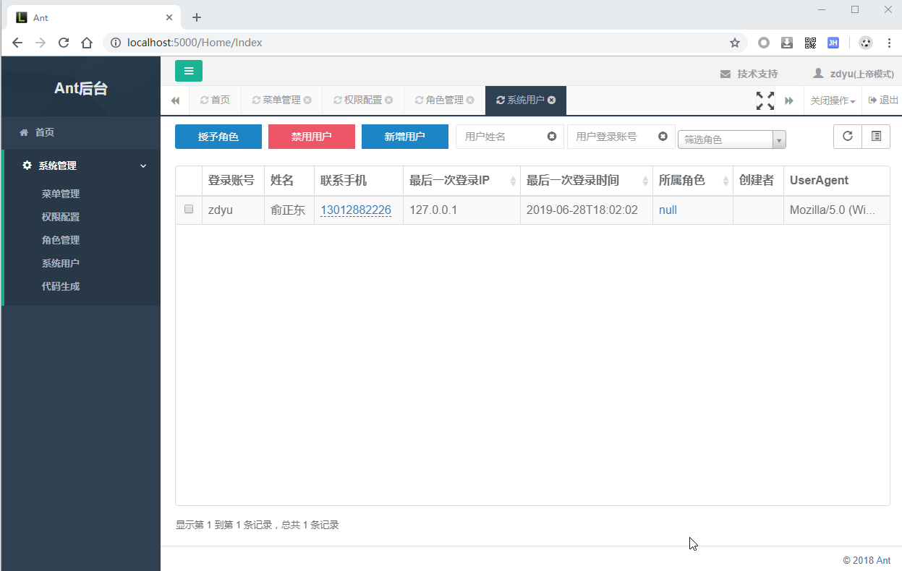Image resolution: width=902 pixels, height=571 pixels.
Task: Click the site info icon in address bar
Action: click(116, 43)
